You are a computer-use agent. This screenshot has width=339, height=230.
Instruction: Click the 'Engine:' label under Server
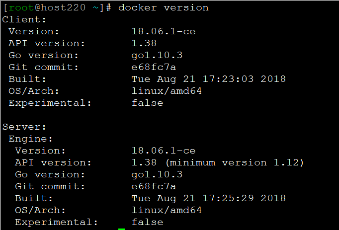coord(30,139)
